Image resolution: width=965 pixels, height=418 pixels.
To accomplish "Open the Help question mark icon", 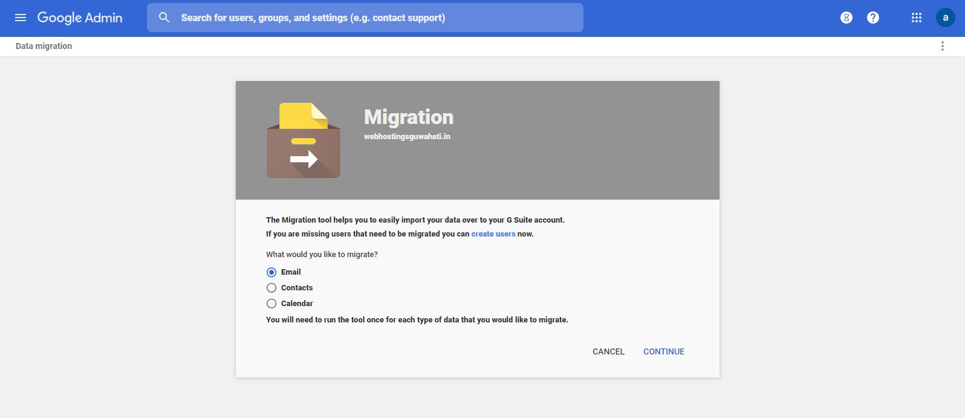I will coord(873,18).
